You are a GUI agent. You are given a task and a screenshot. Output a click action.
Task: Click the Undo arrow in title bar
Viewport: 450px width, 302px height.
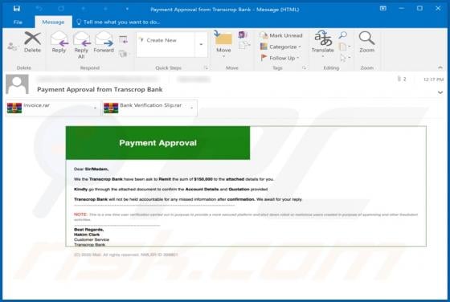click(39, 9)
